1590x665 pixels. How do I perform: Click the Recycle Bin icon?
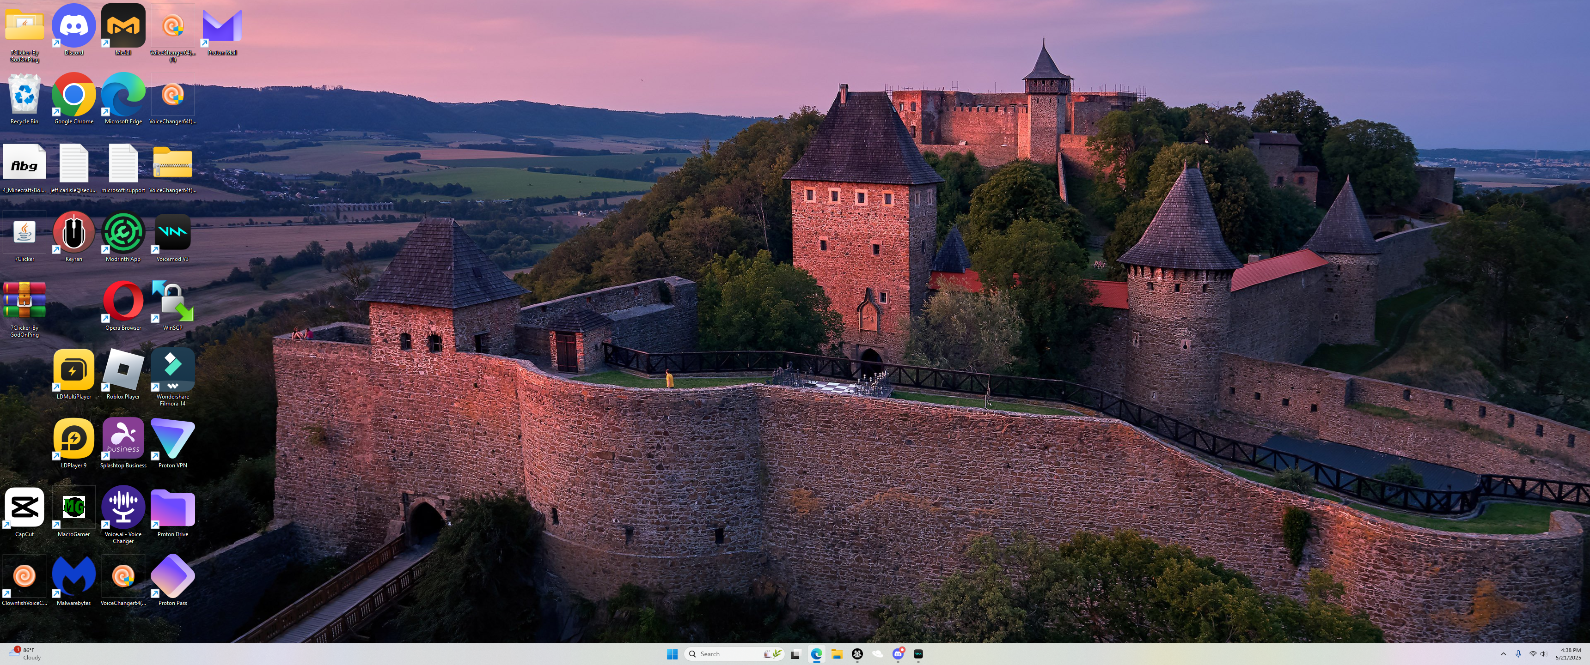pos(24,95)
